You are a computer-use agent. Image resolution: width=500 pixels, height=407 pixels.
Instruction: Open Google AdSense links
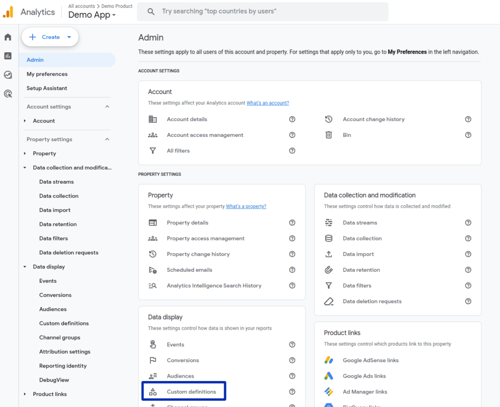(x=371, y=361)
